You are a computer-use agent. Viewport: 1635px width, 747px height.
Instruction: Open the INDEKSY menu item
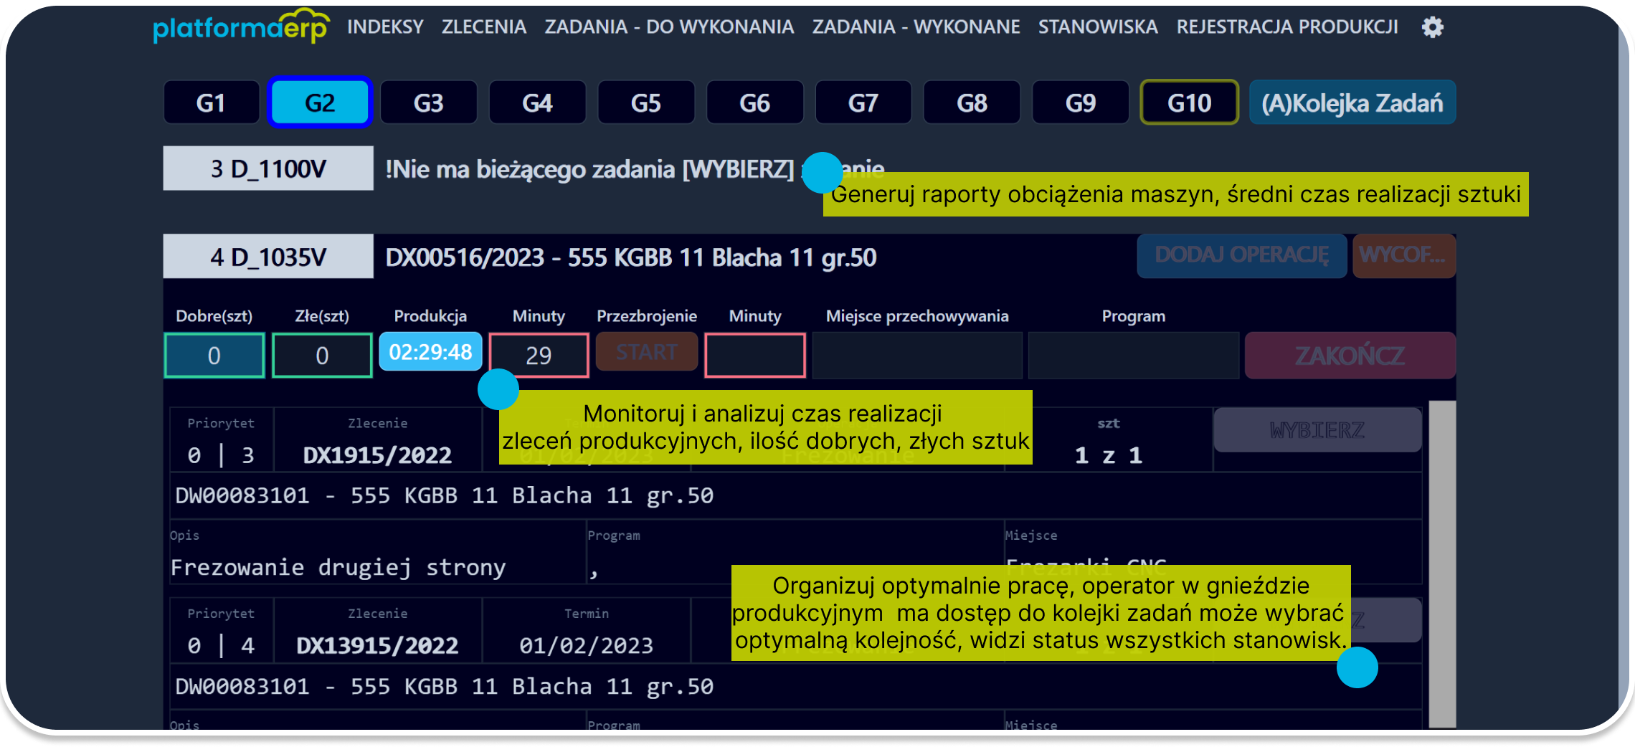(x=385, y=27)
